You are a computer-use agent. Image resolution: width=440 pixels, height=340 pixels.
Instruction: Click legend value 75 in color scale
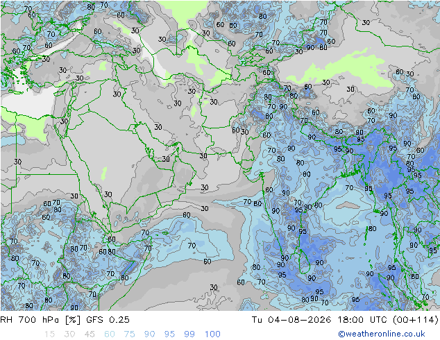(x=129, y=334)
